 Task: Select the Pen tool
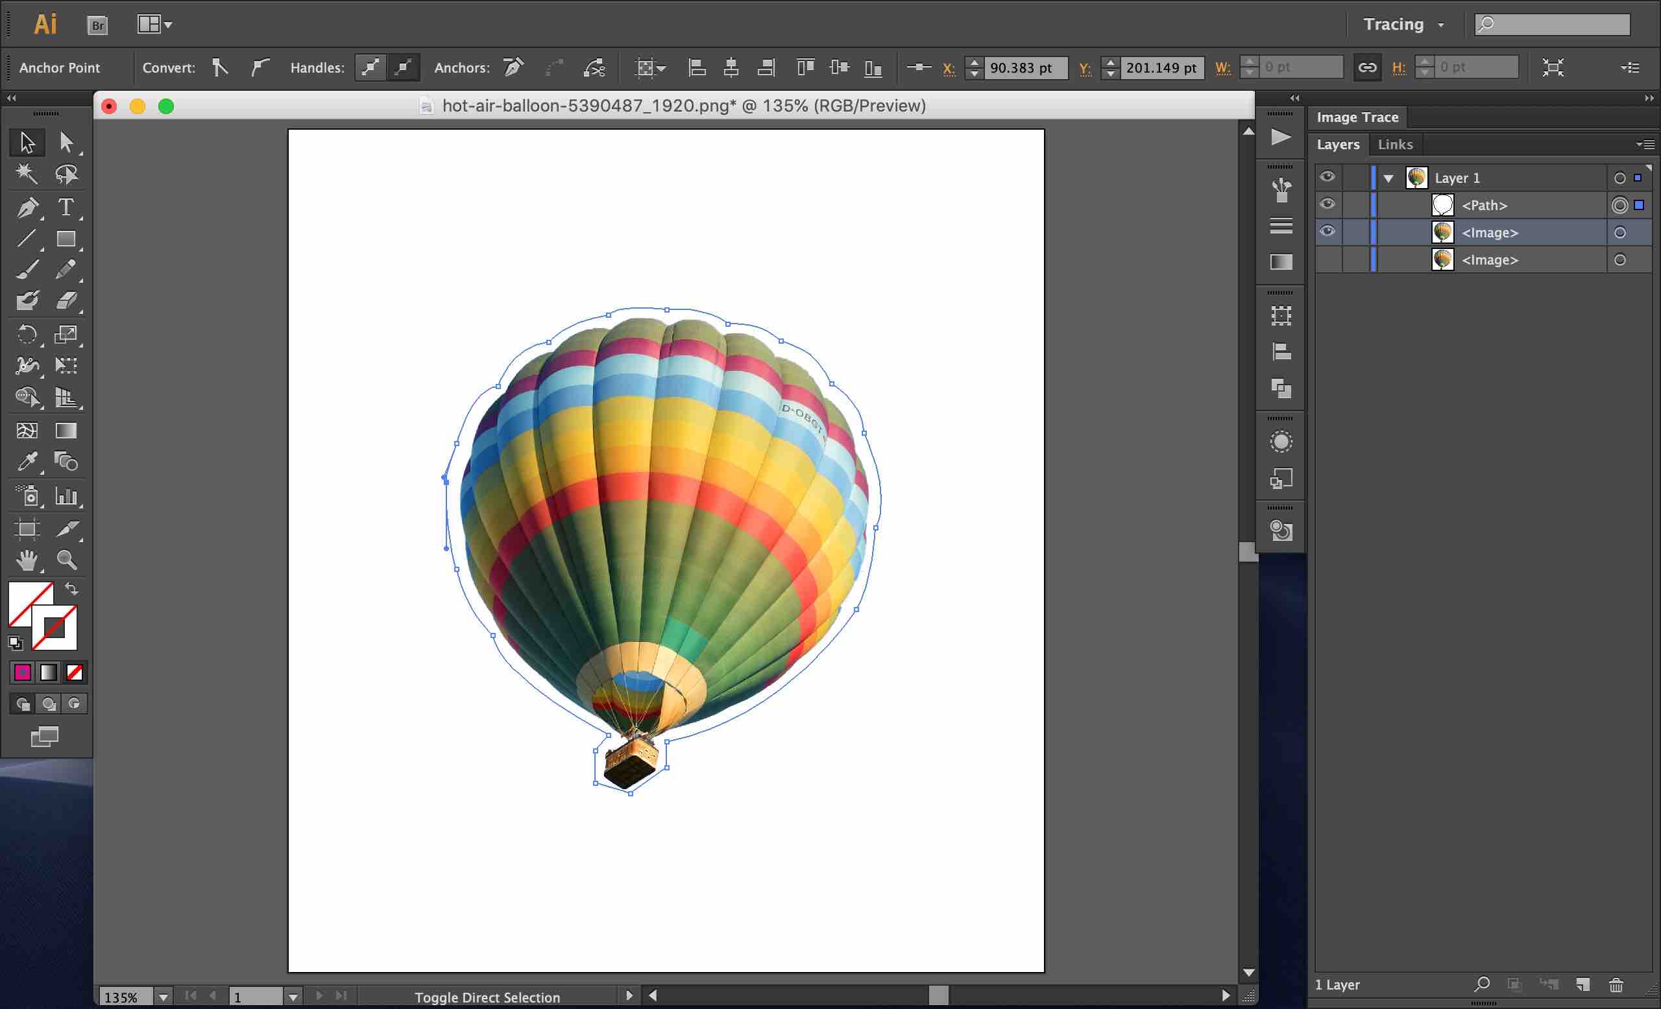[x=27, y=208]
